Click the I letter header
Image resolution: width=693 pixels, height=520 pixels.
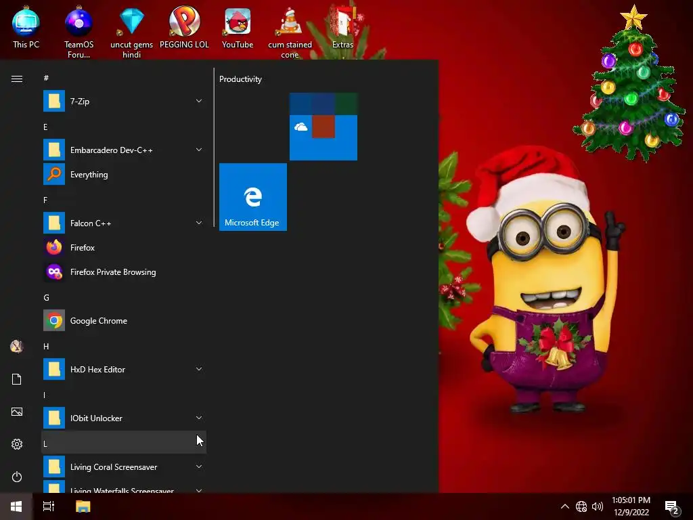click(124, 395)
